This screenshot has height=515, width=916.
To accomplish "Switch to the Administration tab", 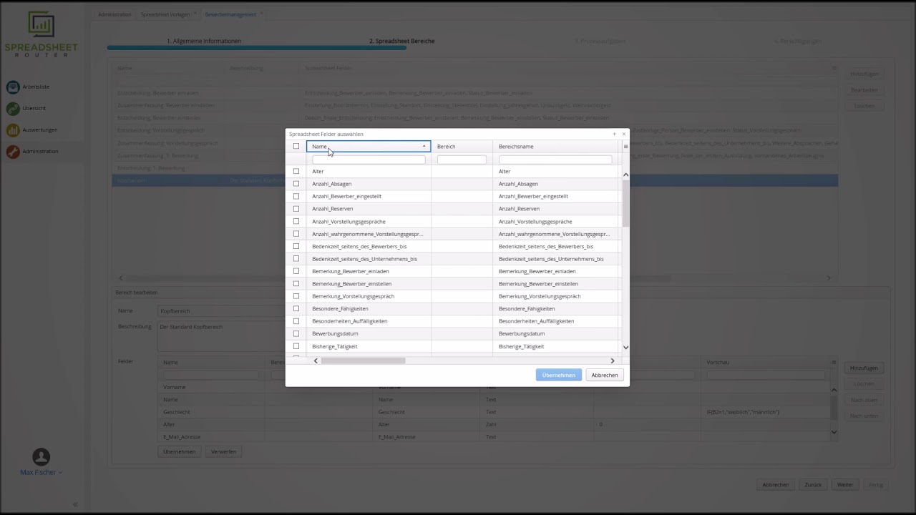I will [114, 14].
